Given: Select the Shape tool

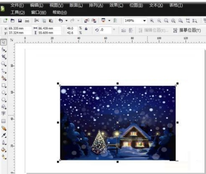Looking at the screenshot, I should [4, 50].
